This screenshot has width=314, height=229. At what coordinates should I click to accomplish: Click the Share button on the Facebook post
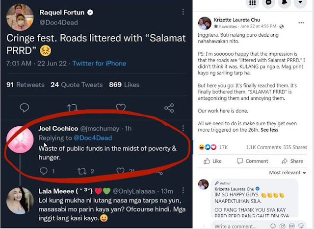pos(292,161)
